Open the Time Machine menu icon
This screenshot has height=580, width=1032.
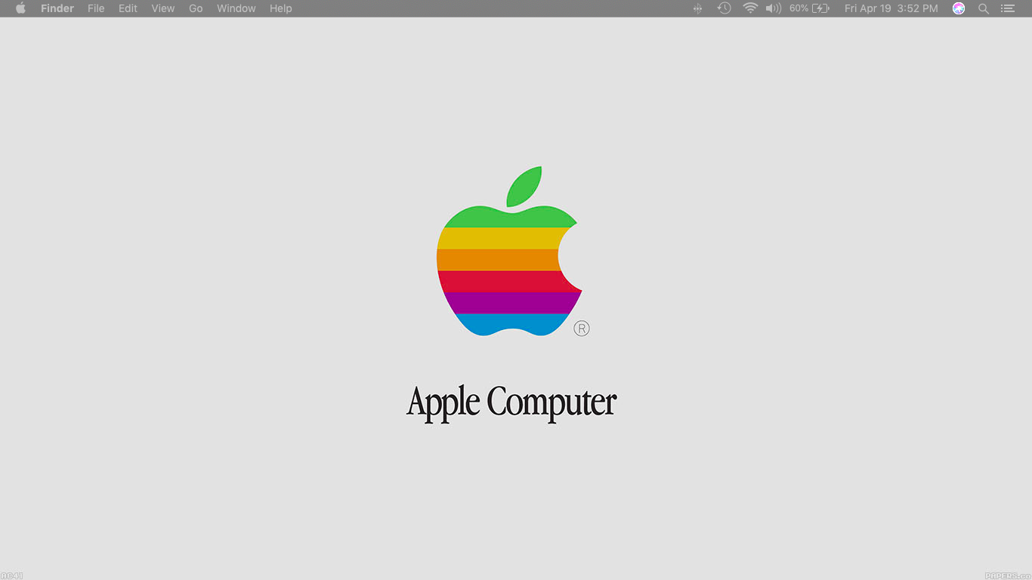(724, 8)
